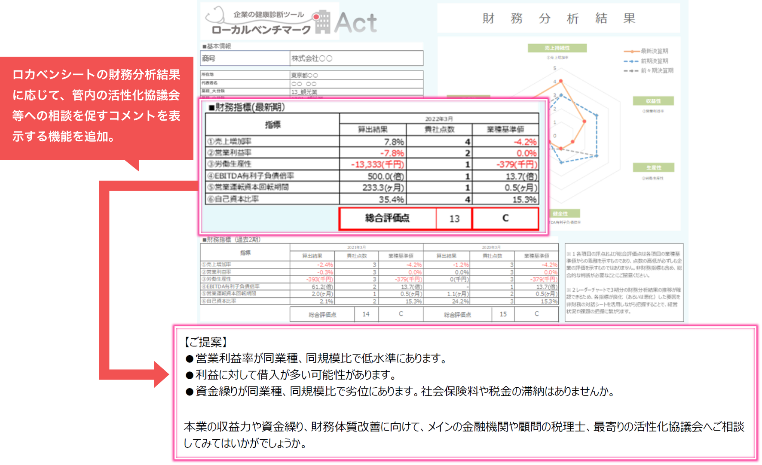The height and width of the screenshot is (465, 762).
Task: Select the 営業利益率が同業種 proposal bullet
Action: pos(317,358)
